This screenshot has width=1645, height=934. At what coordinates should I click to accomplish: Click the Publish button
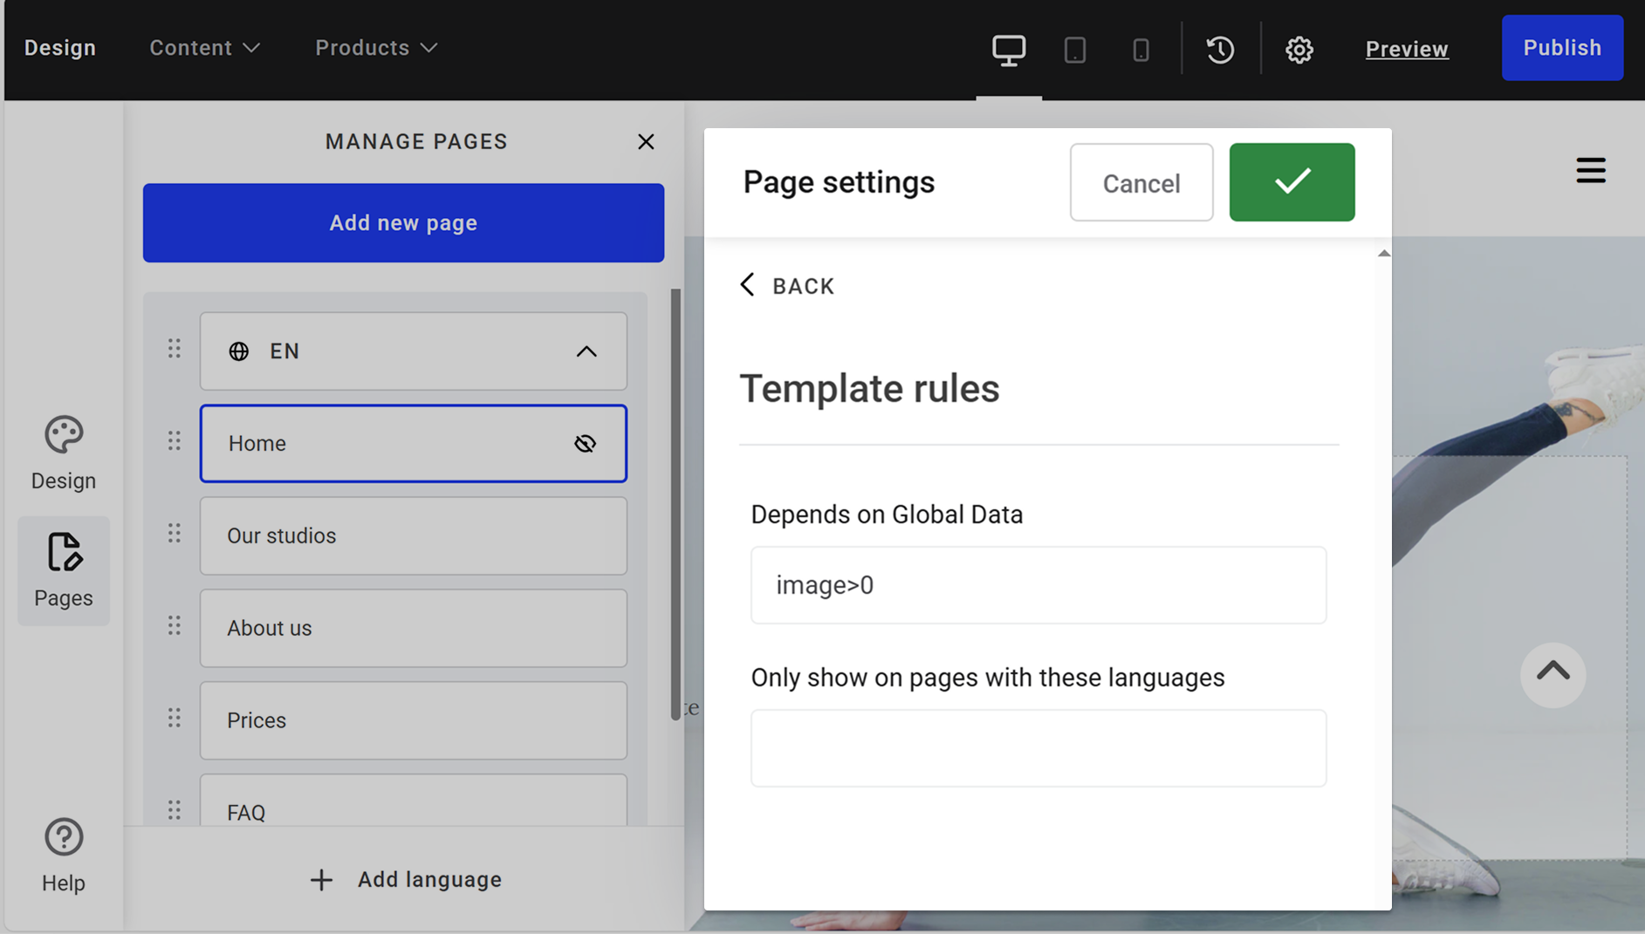1562,48
